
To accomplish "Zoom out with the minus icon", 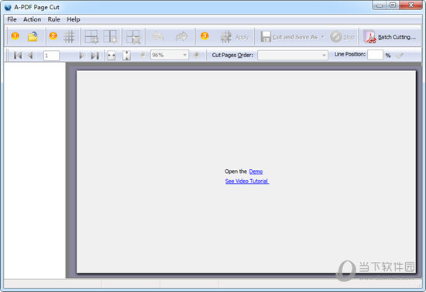I will [143, 55].
